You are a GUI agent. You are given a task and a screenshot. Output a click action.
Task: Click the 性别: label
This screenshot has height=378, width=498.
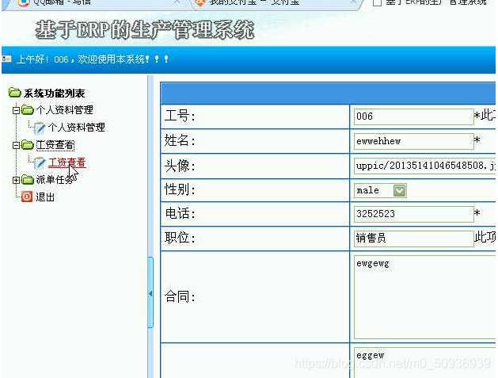[x=180, y=190]
